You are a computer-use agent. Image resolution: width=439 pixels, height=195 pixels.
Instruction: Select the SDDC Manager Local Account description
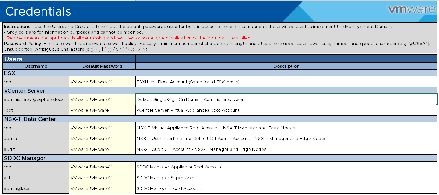point(286,188)
